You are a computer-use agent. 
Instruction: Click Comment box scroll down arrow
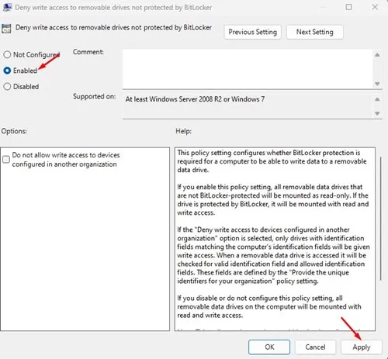coord(377,84)
